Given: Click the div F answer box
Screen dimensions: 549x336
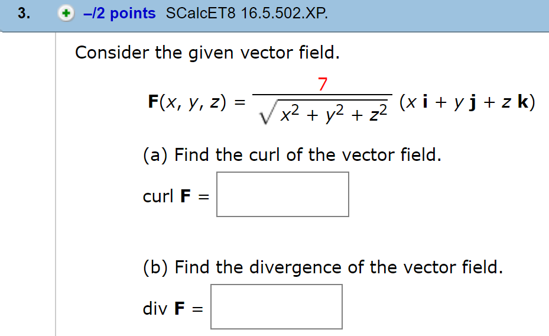Looking at the screenshot, I should click(x=276, y=306).
